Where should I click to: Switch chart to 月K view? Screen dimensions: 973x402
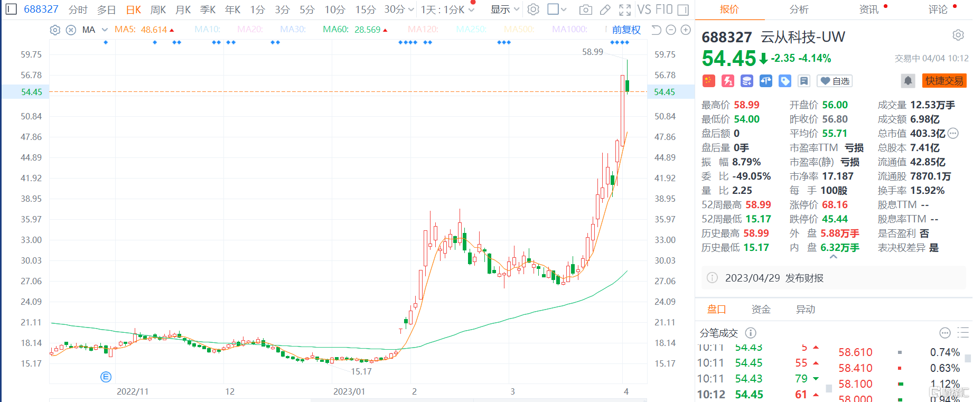point(183,10)
